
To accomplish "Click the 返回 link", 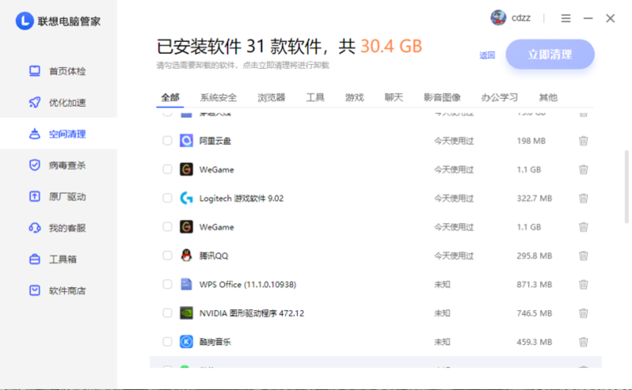I will pos(487,55).
